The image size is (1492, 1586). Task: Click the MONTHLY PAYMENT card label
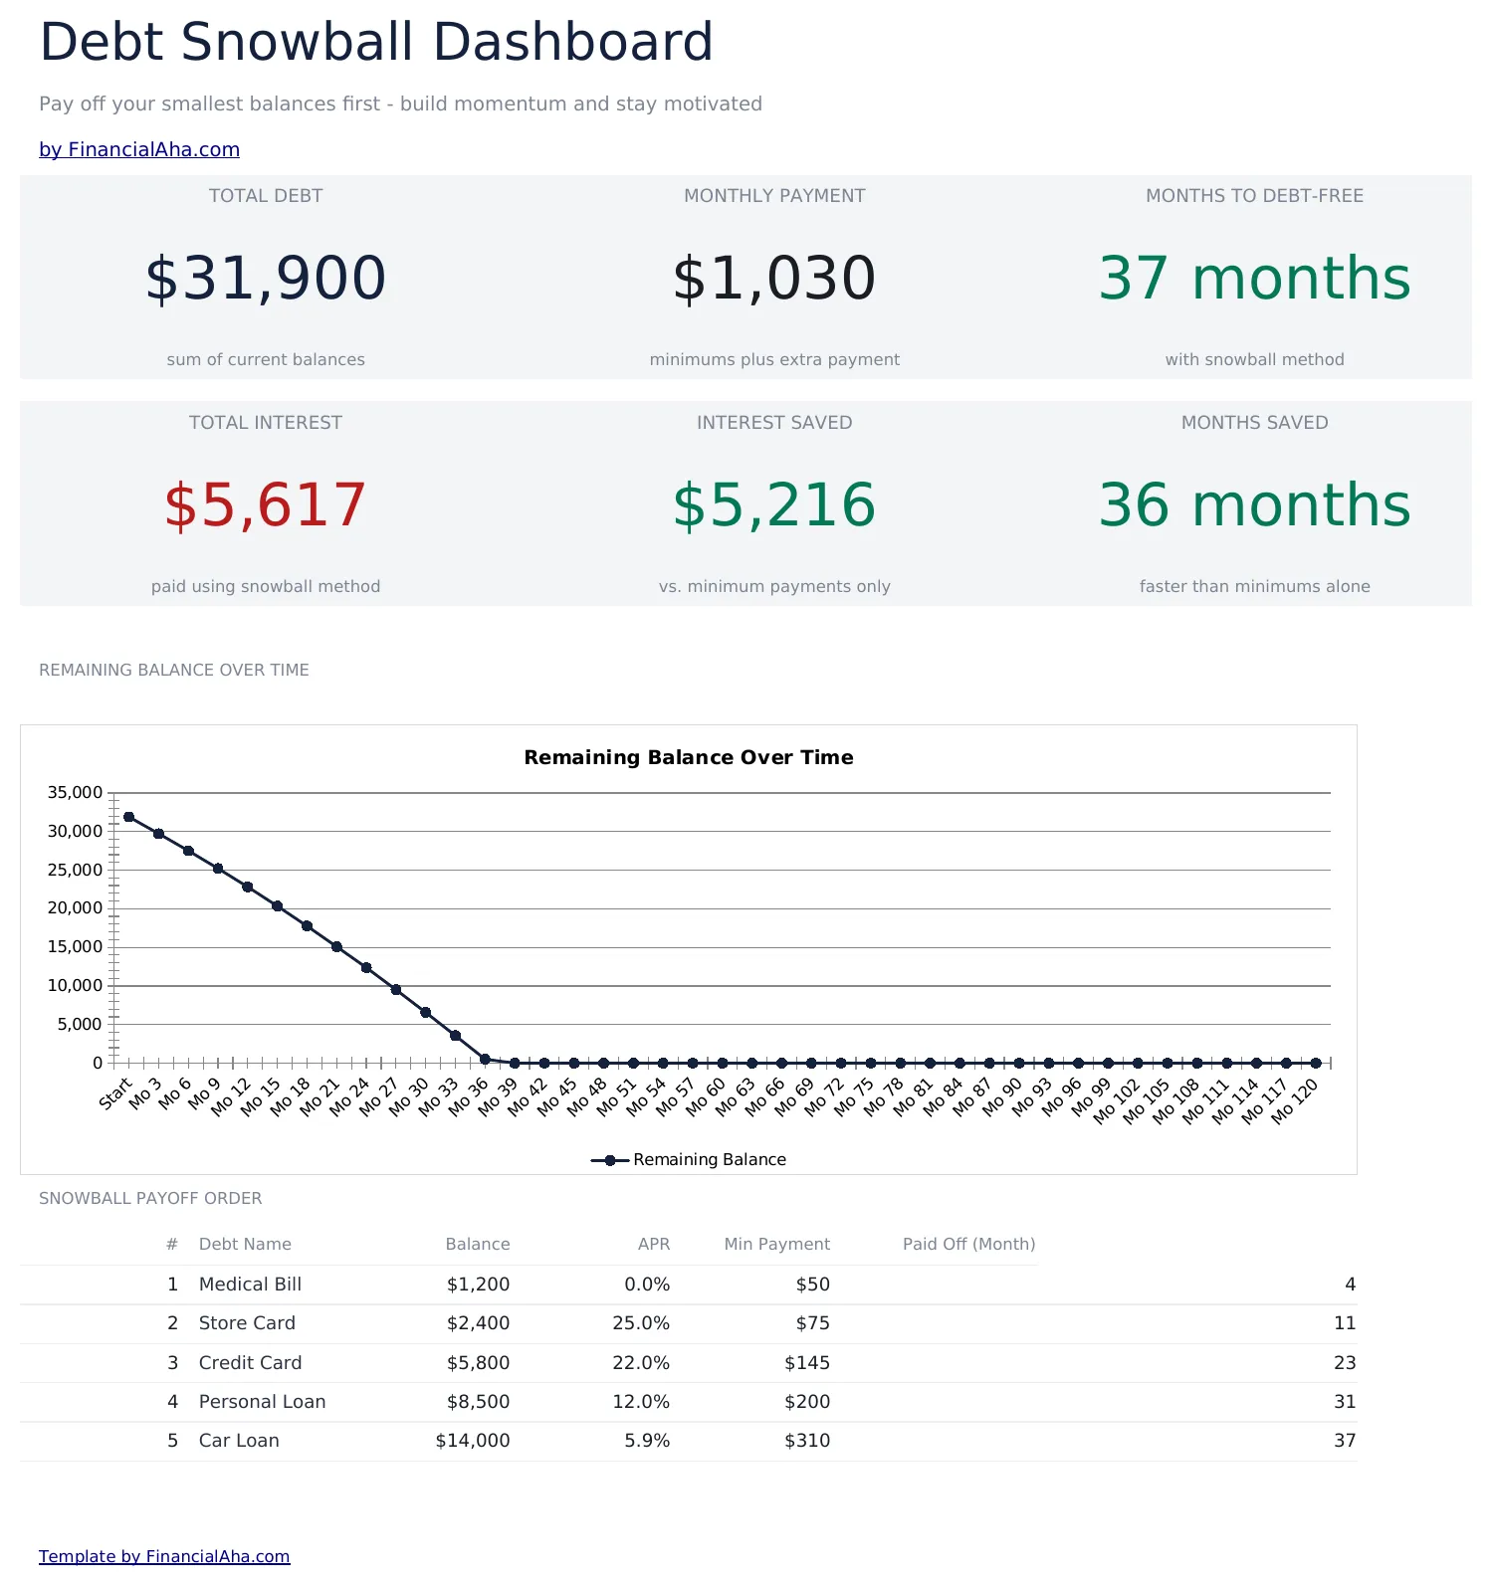point(774,196)
